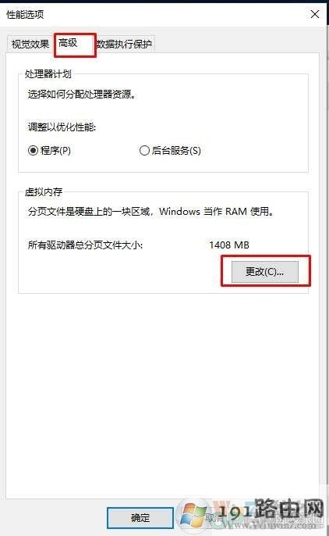Click the 191路由网 watermark text
This screenshot has width=329, height=536.
(271, 509)
